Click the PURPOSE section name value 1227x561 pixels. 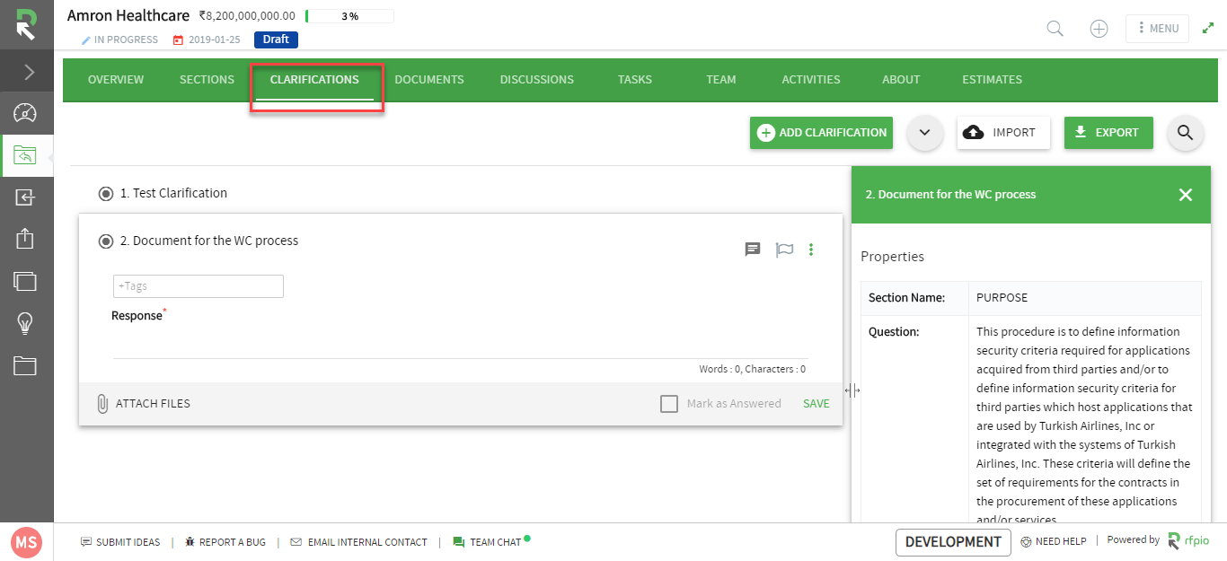[1002, 298]
